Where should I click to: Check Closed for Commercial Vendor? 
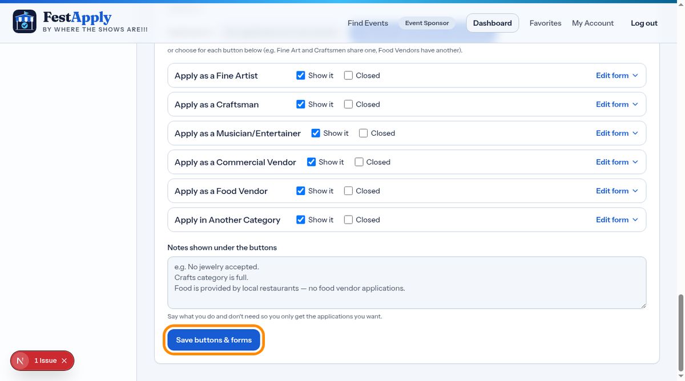pyautogui.click(x=358, y=162)
